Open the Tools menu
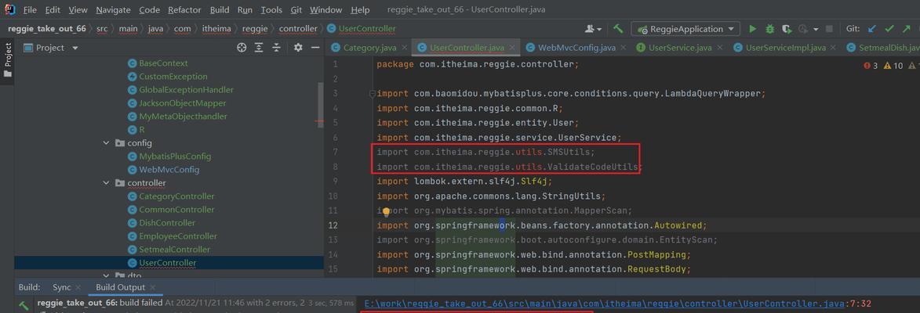Viewport: 920px width, 313px height. pyautogui.click(x=271, y=10)
